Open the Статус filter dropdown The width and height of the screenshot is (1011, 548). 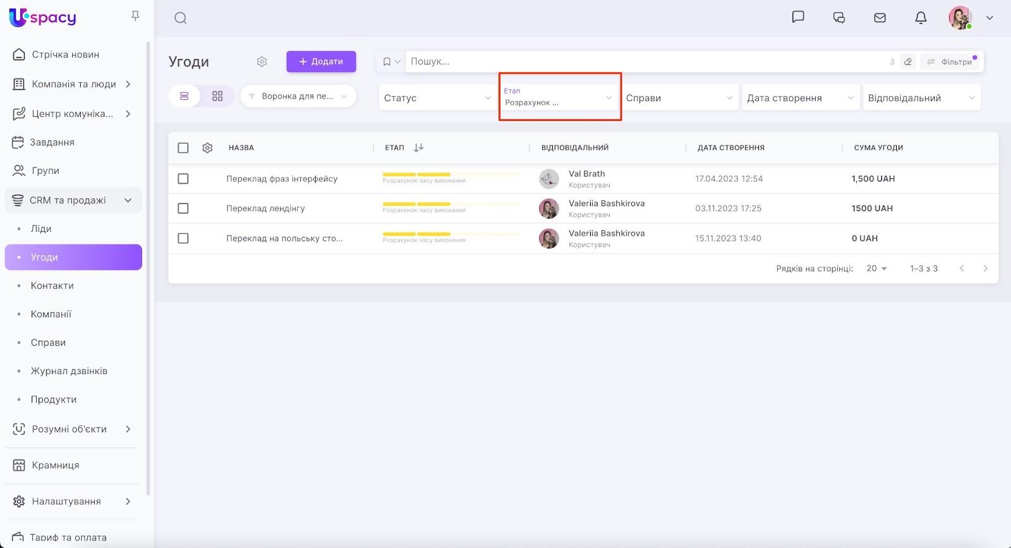pyautogui.click(x=437, y=98)
